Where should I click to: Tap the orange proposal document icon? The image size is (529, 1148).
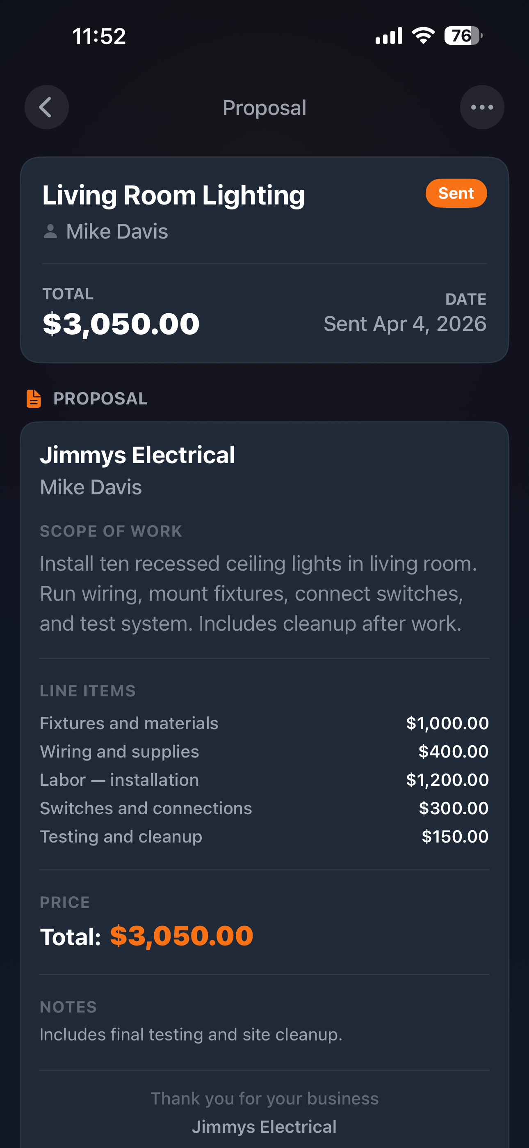[x=34, y=398]
